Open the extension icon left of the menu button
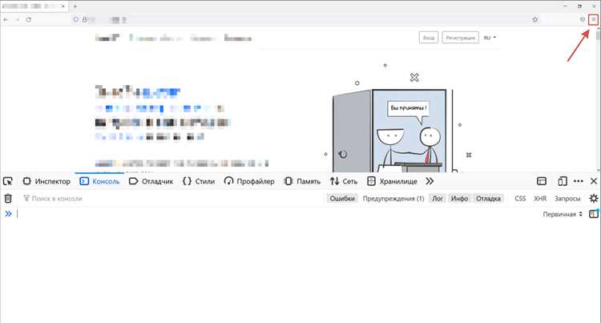Image resolution: width=601 pixels, height=323 pixels. tap(582, 19)
